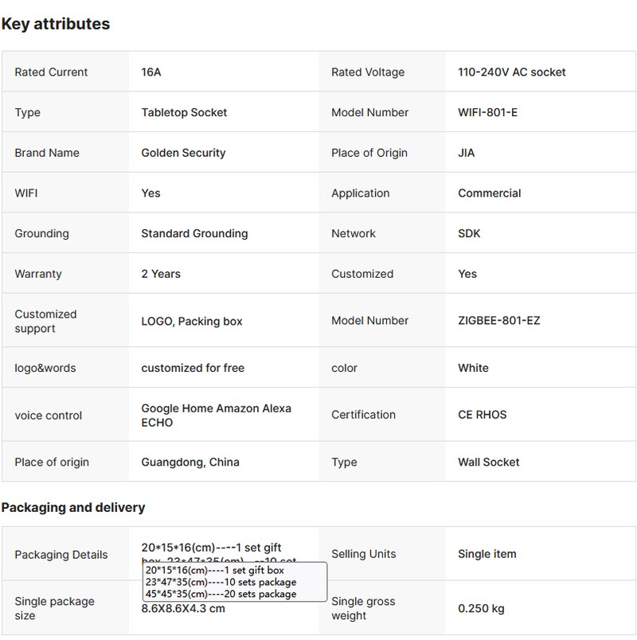Click the customized for free text

click(x=193, y=368)
